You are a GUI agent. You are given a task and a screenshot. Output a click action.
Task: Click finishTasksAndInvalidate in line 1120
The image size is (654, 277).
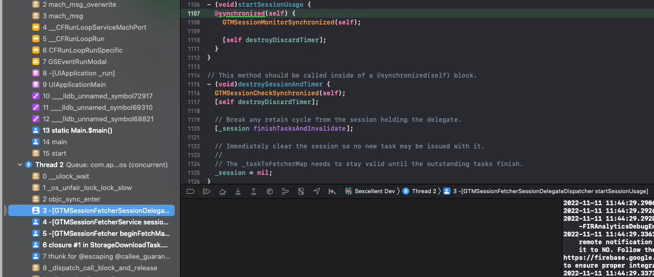pyautogui.click(x=299, y=129)
